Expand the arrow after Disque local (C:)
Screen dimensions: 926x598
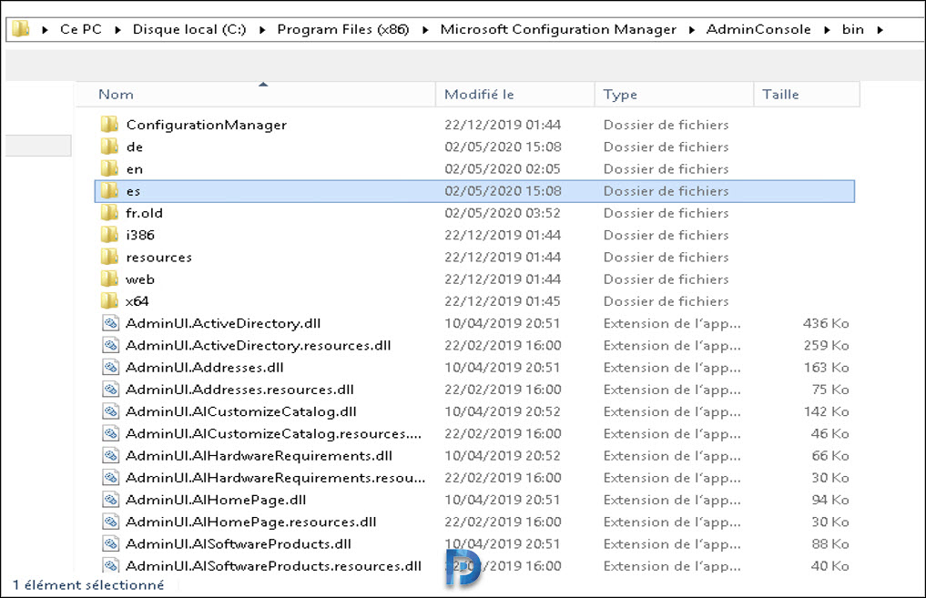[x=262, y=29]
